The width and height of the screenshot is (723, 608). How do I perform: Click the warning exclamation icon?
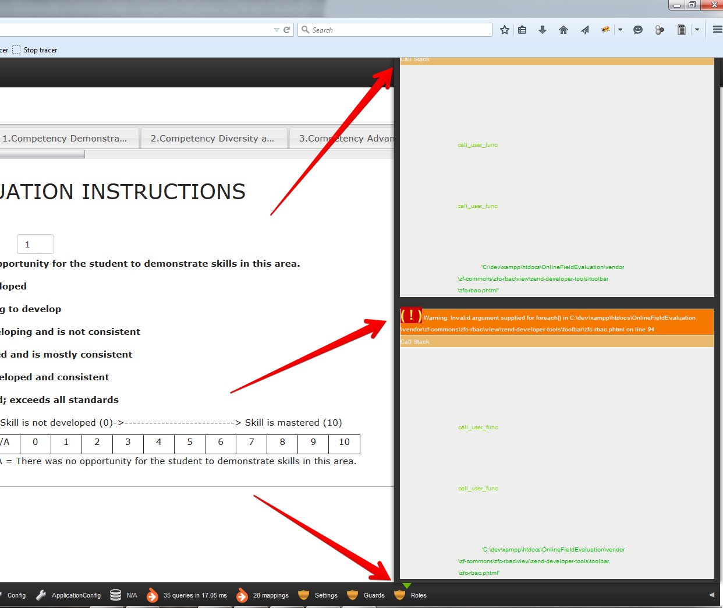(x=411, y=316)
